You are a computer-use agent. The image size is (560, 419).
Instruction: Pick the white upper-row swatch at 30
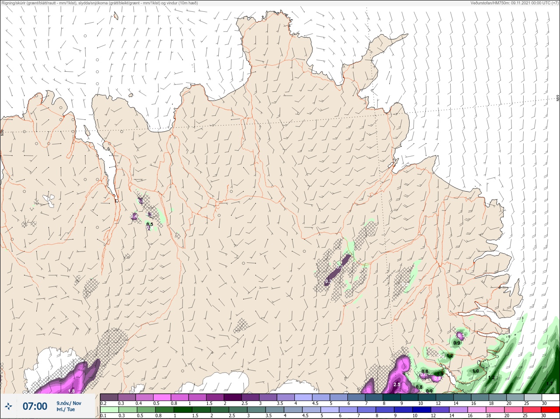click(x=550, y=398)
